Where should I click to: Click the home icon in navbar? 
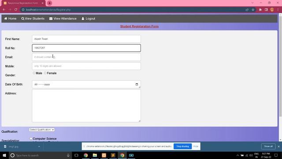click(6, 19)
